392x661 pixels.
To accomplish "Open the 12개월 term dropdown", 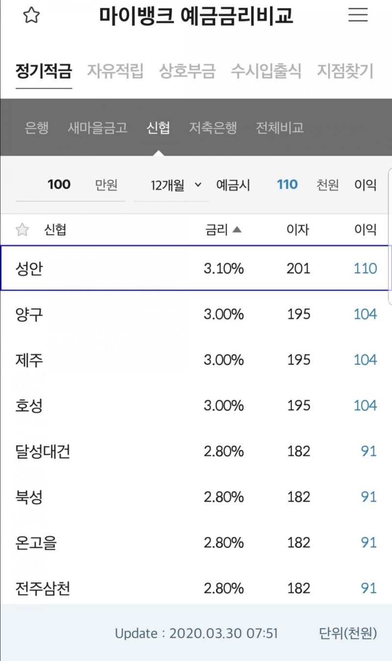I will pos(172,185).
